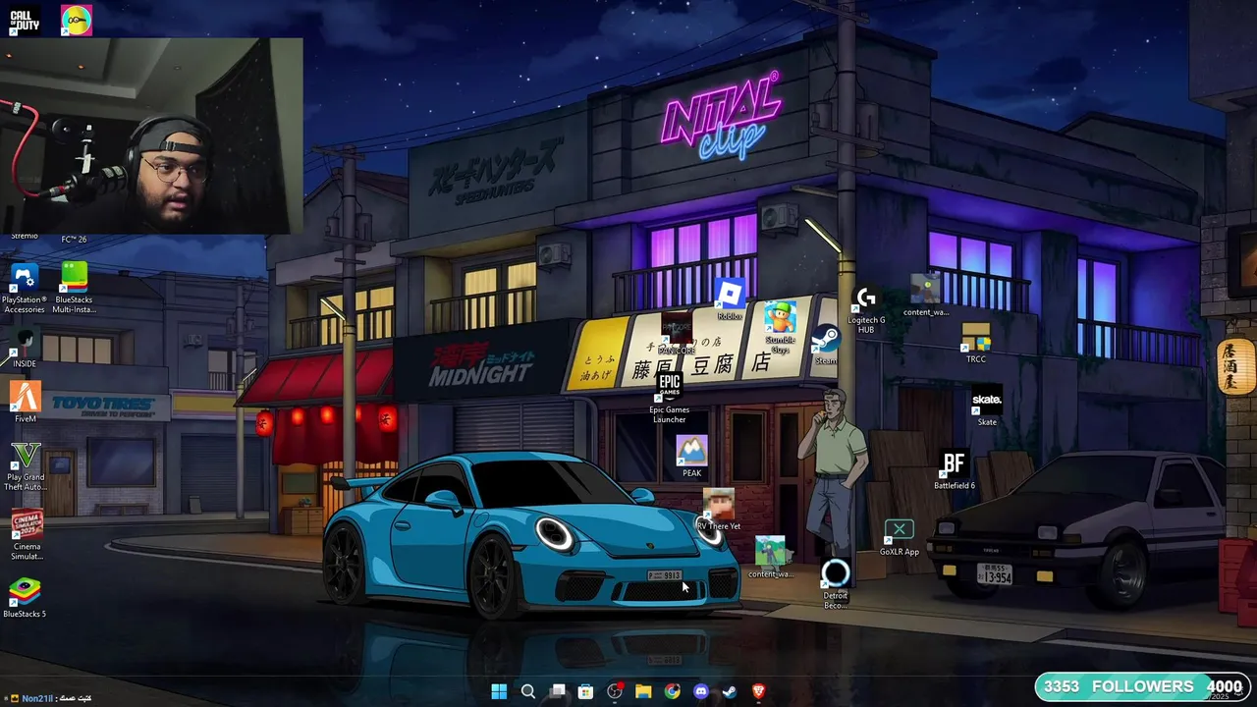This screenshot has height=707, width=1257.
Task: Launch Detroit Become Human shortcut
Action: coord(836,584)
